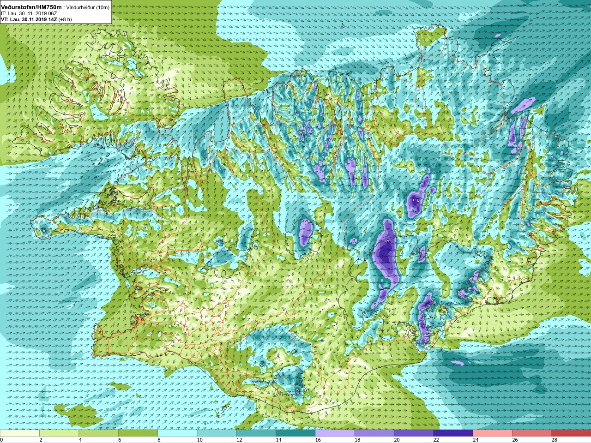The image size is (591, 443).
Task: Click the legend scale value '14'
Action: coord(279,440)
